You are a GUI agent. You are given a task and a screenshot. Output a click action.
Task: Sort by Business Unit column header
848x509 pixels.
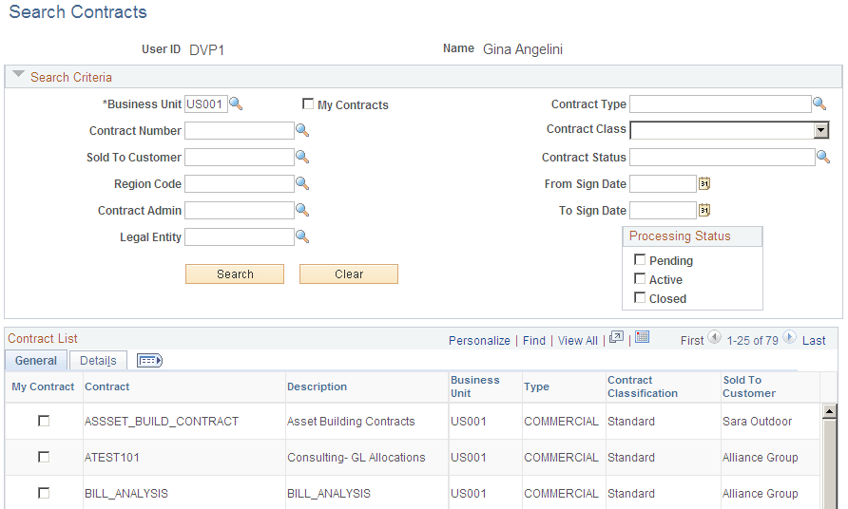[x=474, y=386]
